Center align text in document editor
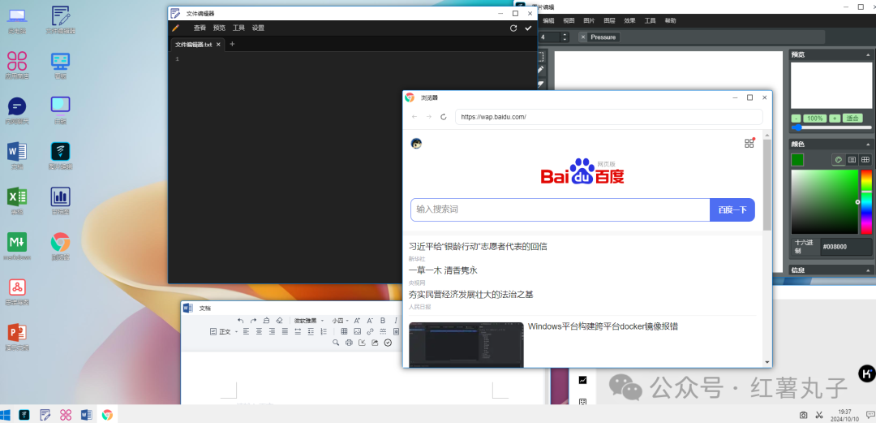Screen dimensions: 876x423 [x=260, y=332]
